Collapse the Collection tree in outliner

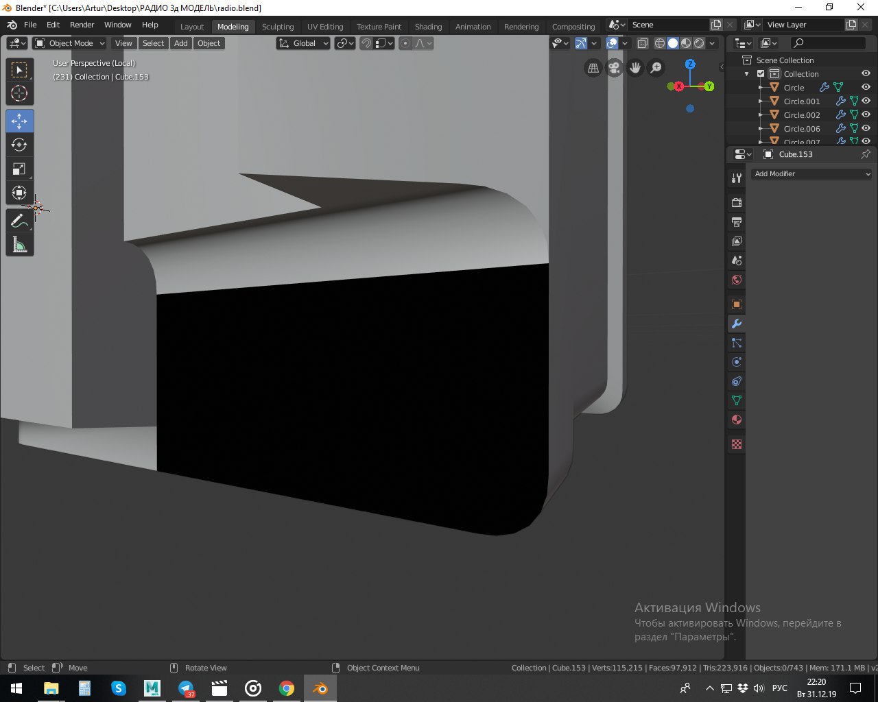point(747,74)
